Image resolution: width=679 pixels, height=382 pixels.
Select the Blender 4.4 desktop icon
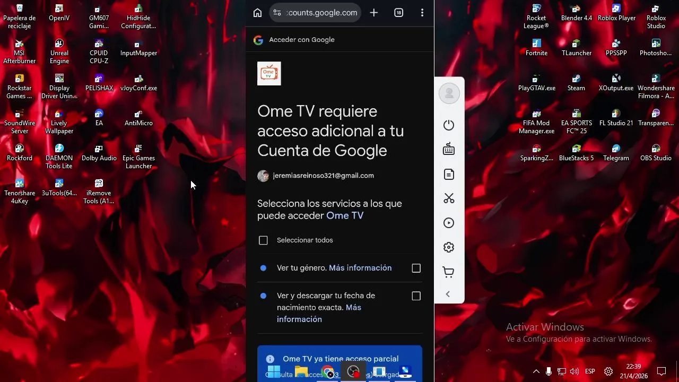[x=576, y=13]
